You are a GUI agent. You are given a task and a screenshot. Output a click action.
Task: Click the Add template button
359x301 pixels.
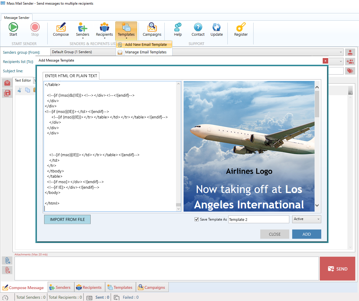307,234
